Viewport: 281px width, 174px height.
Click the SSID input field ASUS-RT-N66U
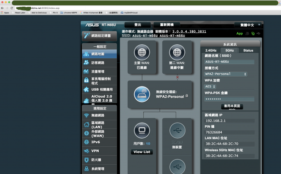click(229, 62)
